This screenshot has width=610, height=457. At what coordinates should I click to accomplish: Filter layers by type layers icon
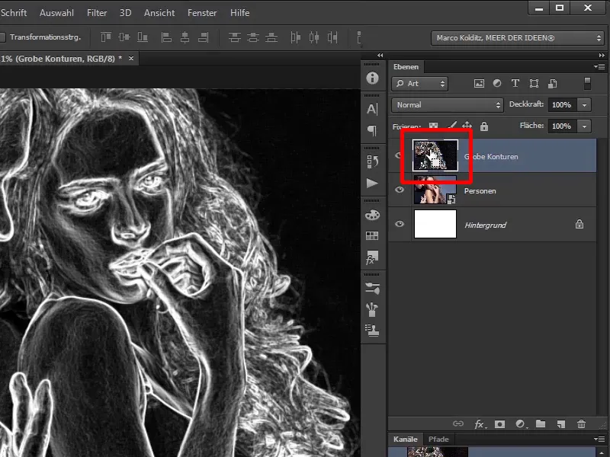tap(515, 83)
